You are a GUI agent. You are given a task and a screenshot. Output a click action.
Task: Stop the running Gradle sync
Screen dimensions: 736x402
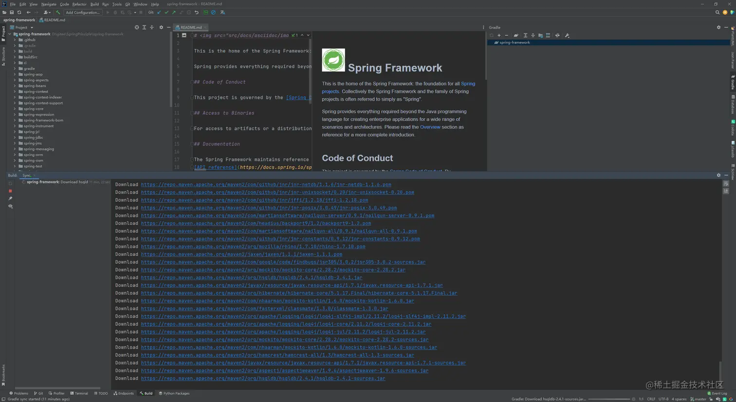[10, 191]
